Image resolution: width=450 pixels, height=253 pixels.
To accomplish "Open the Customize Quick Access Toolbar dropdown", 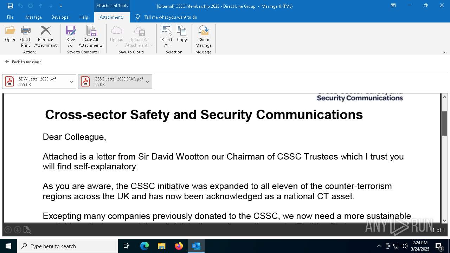I will point(61,6).
